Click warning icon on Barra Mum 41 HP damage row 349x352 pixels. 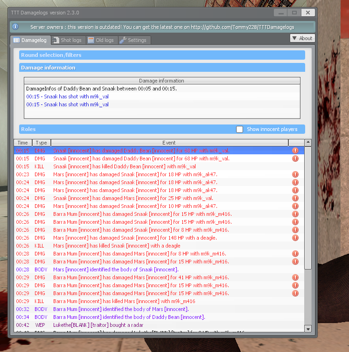click(295, 277)
